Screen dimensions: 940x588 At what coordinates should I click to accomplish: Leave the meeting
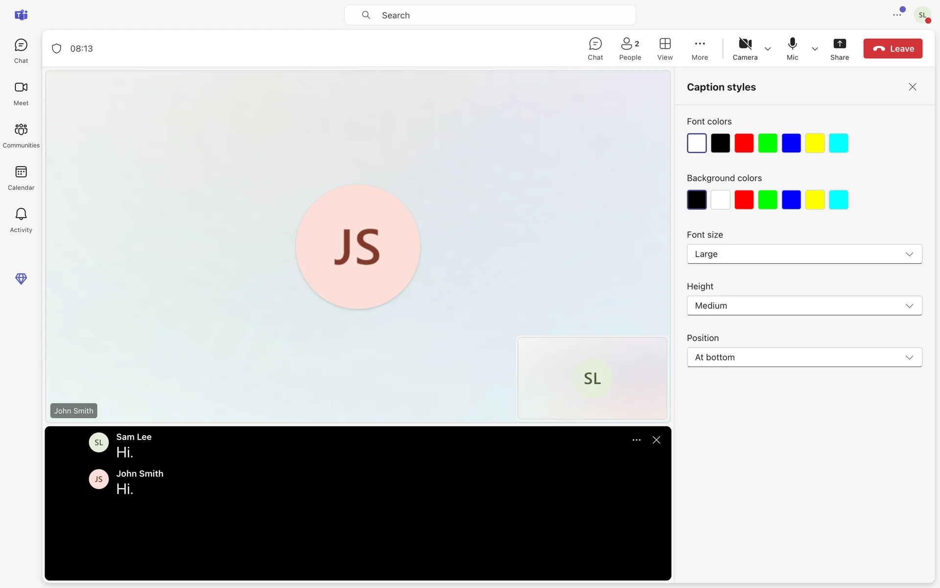[x=893, y=49]
